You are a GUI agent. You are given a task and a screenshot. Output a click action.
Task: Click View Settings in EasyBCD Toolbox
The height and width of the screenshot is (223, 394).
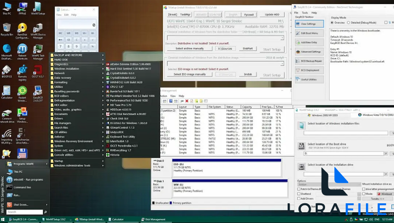pyautogui.click(x=309, y=24)
